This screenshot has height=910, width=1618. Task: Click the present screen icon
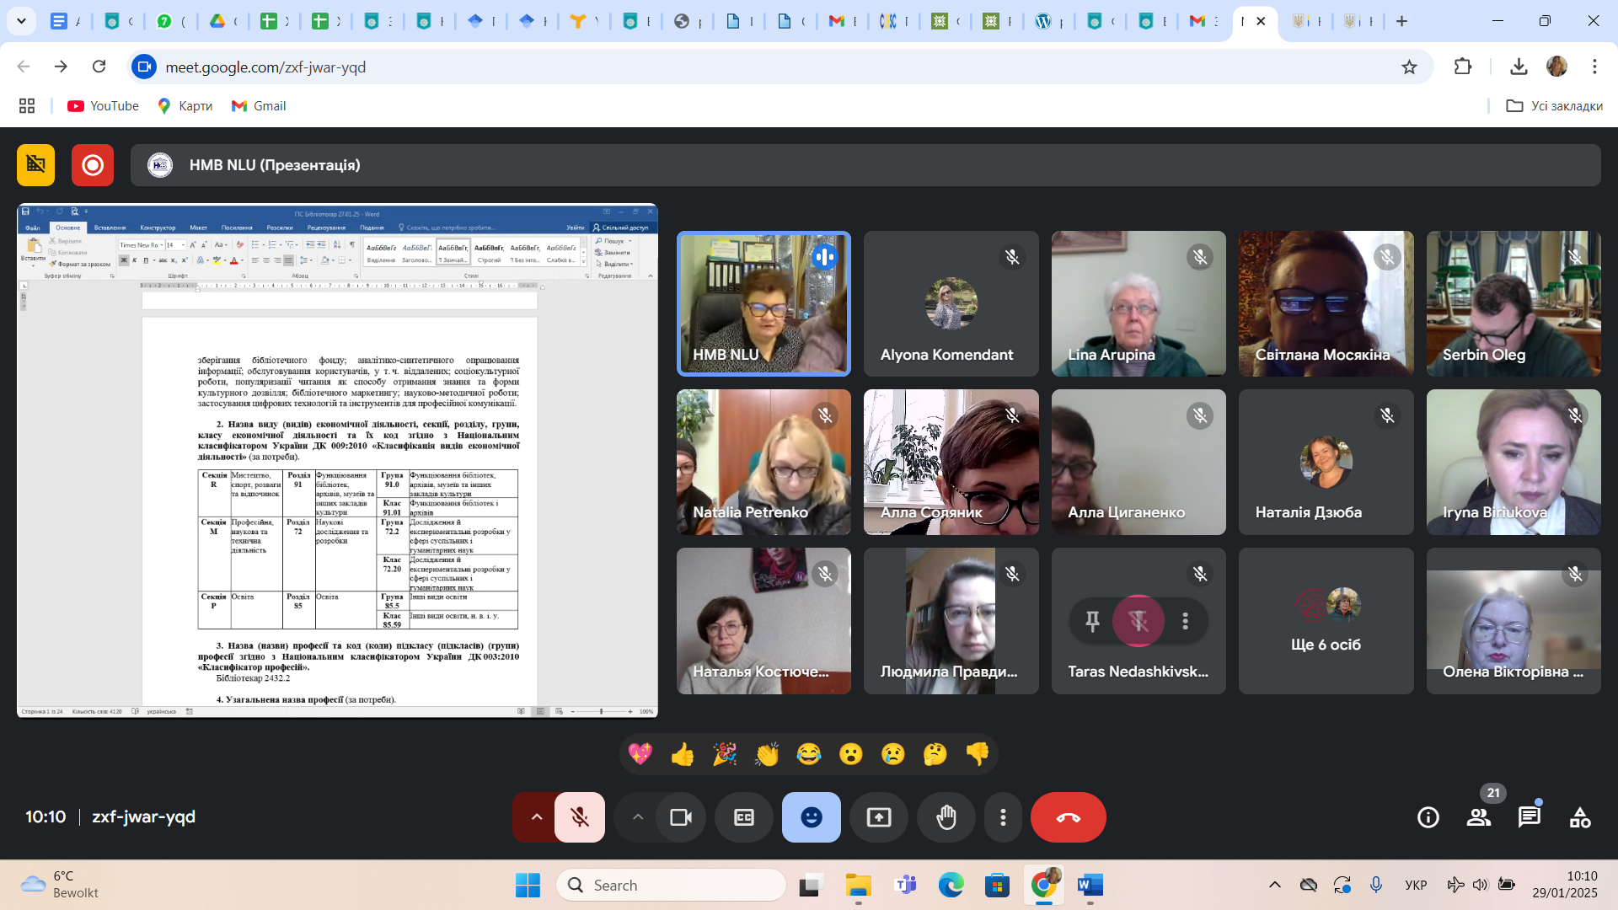pyautogui.click(x=879, y=817)
